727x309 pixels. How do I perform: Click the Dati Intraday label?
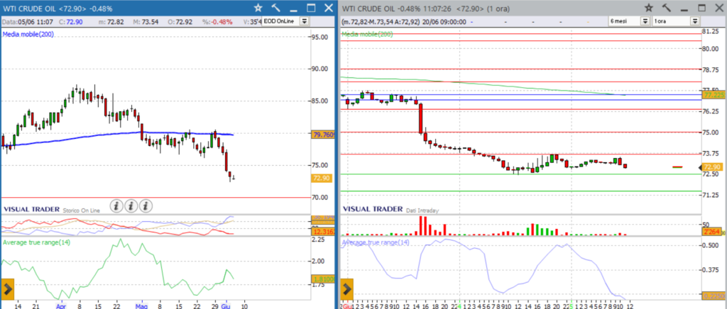click(422, 210)
